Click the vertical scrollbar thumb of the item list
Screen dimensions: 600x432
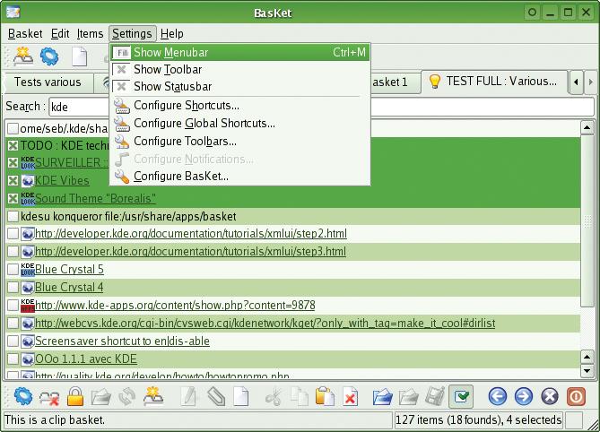pos(587,220)
